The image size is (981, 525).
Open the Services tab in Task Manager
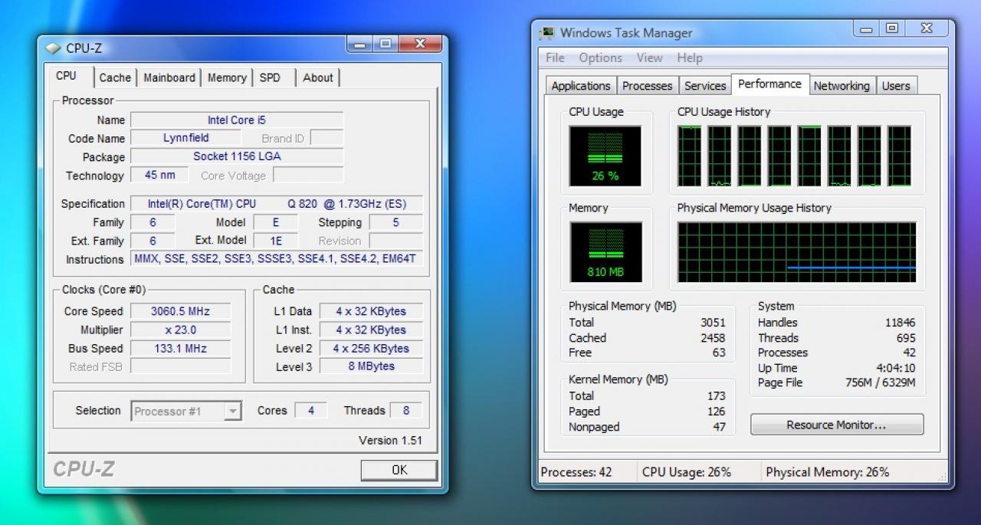[705, 86]
